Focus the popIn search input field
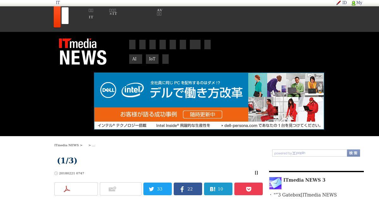The width and height of the screenshot is (379, 199). point(310,153)
